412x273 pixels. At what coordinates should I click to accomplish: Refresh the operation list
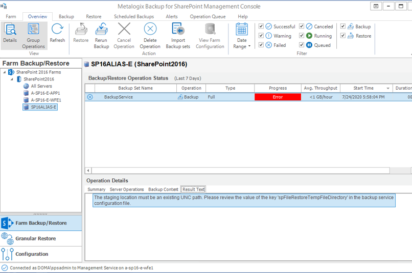(57, 34)
